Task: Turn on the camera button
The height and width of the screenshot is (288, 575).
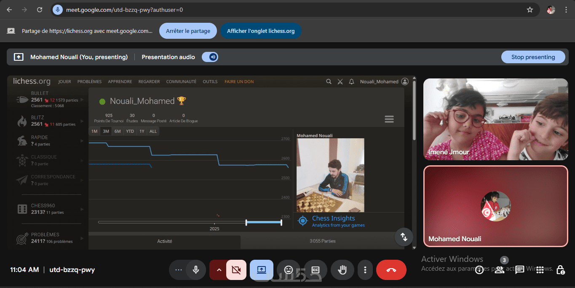Action: point(236,270)
